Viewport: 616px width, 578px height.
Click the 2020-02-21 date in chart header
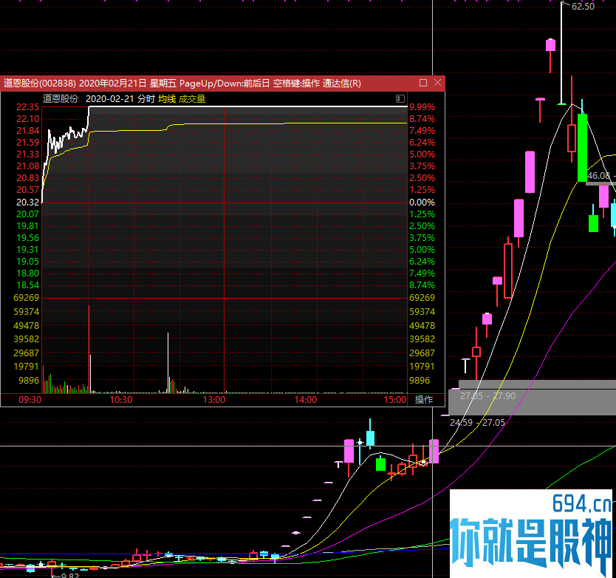109,99
